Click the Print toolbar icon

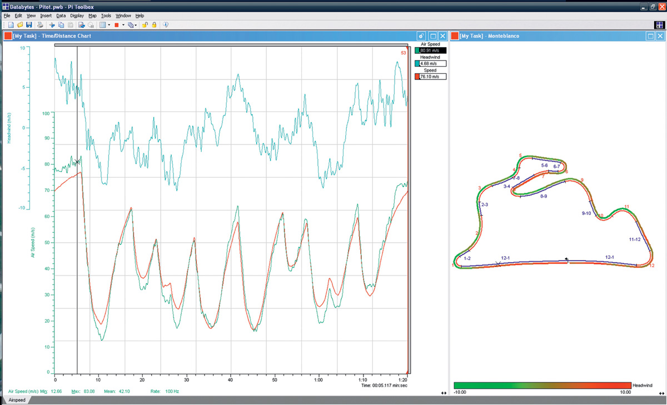click(40, 25)
